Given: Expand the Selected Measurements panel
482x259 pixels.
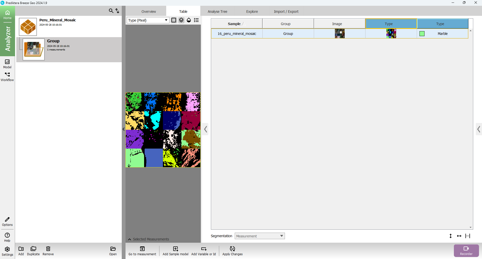Looking at the screenshot, I should (130, 239).
